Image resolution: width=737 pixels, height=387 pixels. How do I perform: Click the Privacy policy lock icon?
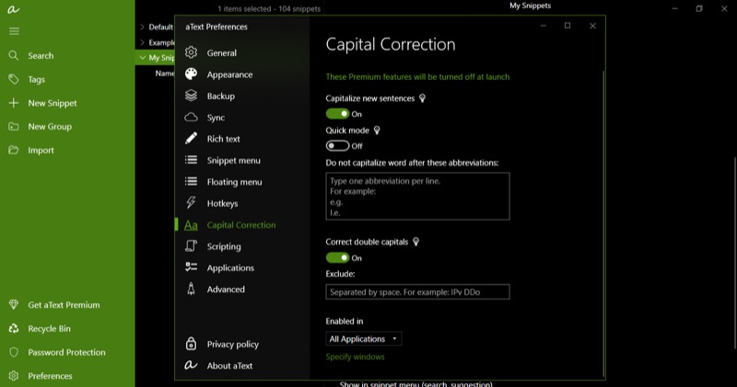coord(191,344)
